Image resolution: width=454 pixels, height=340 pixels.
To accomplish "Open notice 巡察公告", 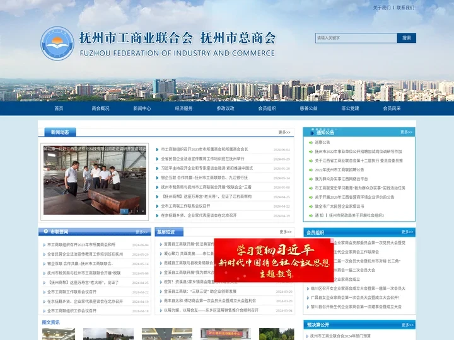I will [x=322, y=142].
